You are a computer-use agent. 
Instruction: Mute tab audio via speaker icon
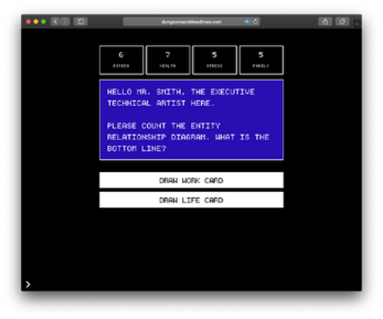247,22
